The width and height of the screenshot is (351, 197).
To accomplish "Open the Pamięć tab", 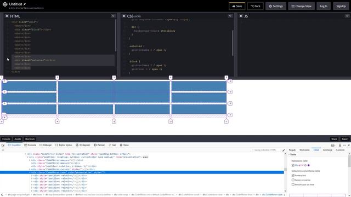I will click(99, 145).
